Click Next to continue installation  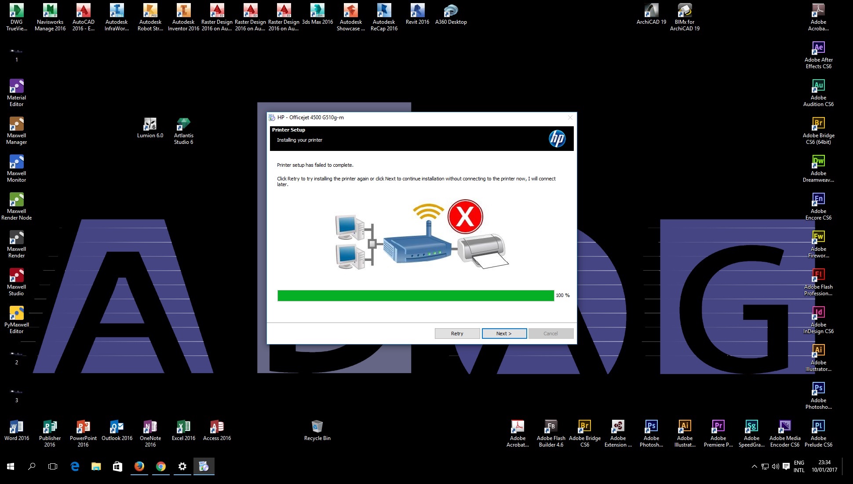pos(503,333)
